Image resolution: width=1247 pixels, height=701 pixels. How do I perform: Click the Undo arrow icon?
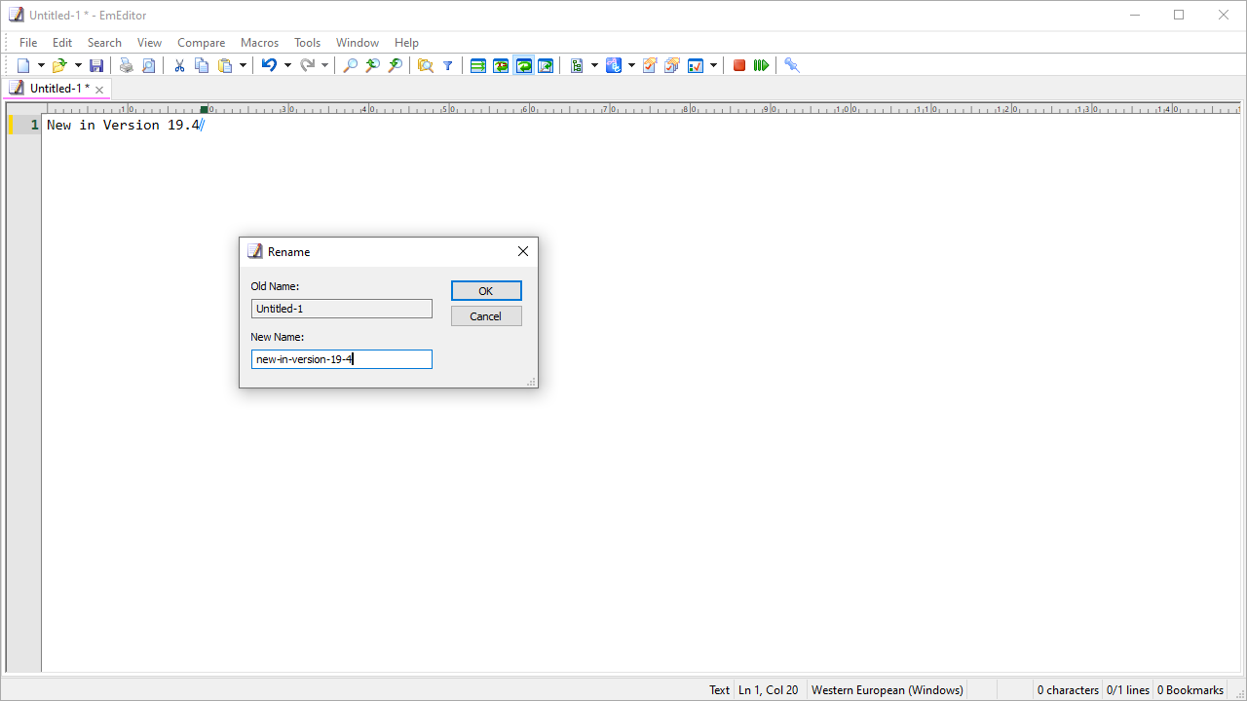point(269,65)
